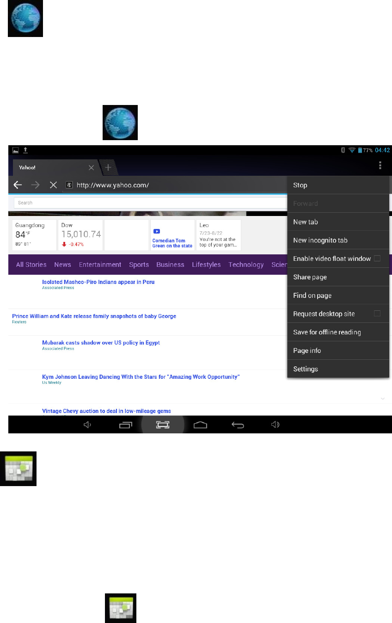
Task: Open Kym Johnson Dancing story
Action: 141,377
